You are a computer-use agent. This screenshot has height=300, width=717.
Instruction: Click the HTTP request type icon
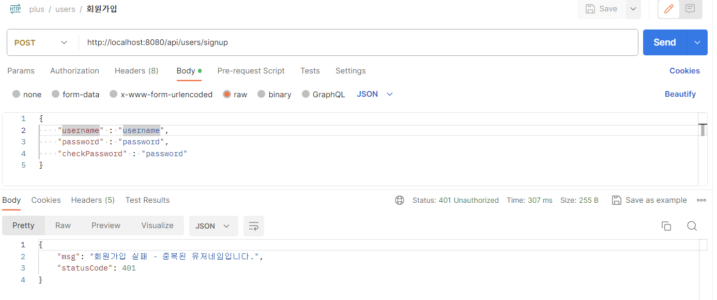point(16,9)
